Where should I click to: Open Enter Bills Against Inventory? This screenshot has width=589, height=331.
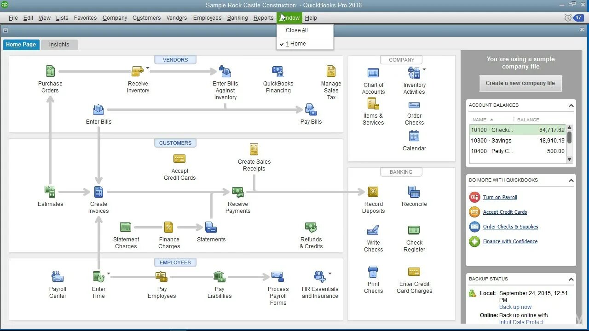pyautogui.click(x=225, y=71)
